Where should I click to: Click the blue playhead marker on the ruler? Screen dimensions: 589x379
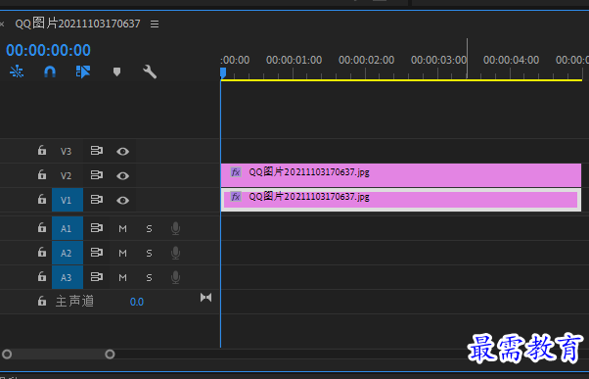pyautogui.click(x=223, y=72)
